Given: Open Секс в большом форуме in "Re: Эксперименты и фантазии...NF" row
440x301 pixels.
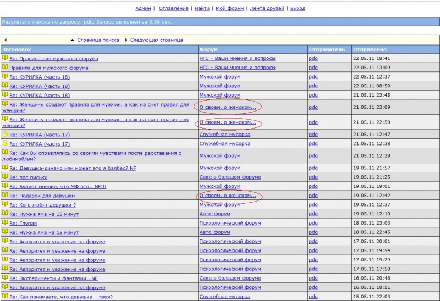Looking at the screenshot, I should click(230, 278).
